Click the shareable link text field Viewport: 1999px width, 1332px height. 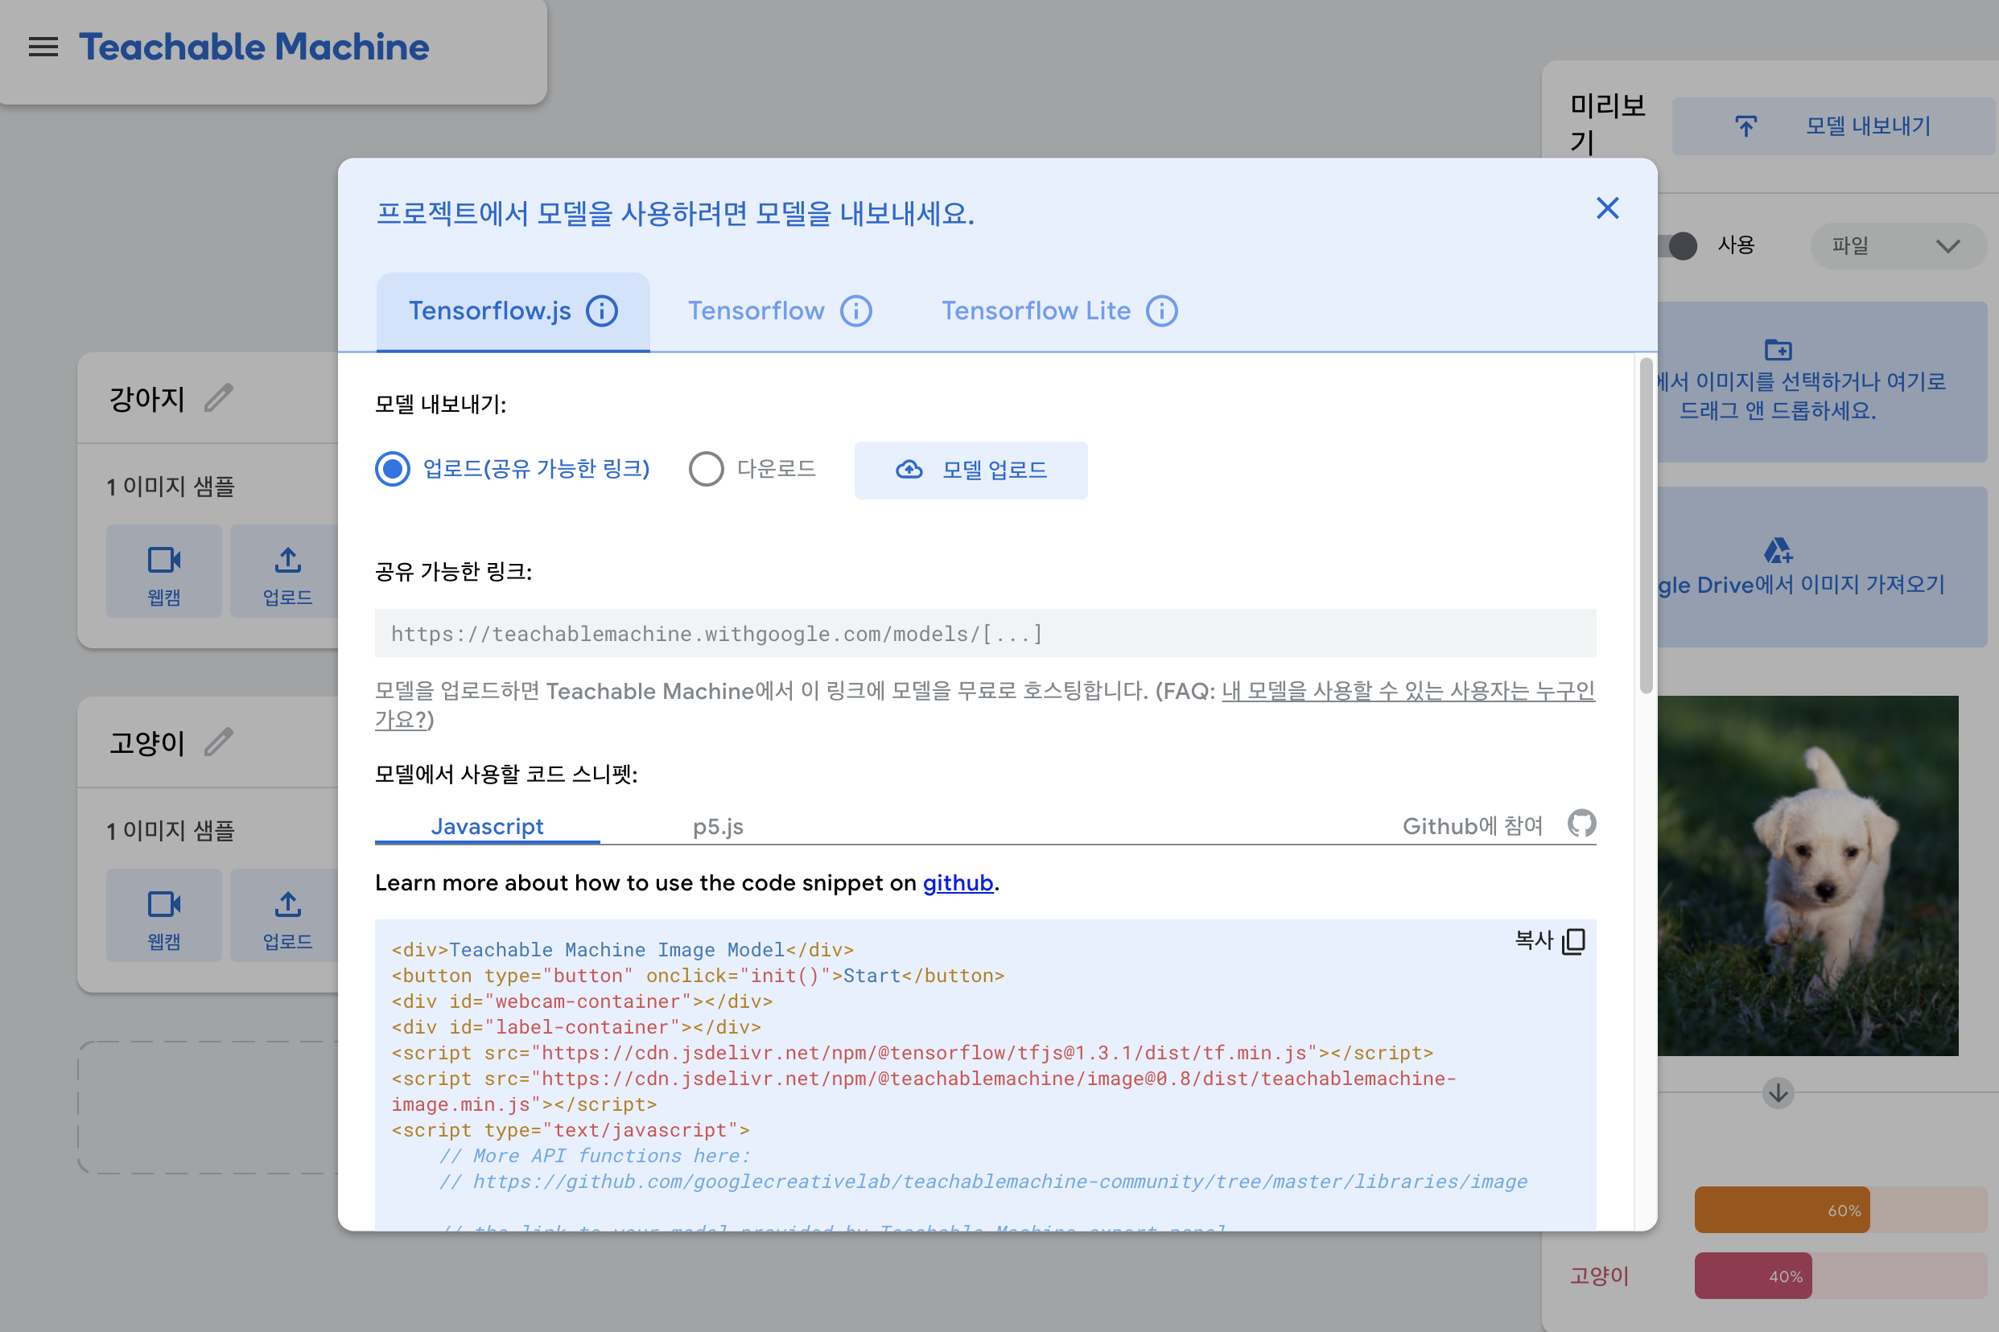point(984,634)
